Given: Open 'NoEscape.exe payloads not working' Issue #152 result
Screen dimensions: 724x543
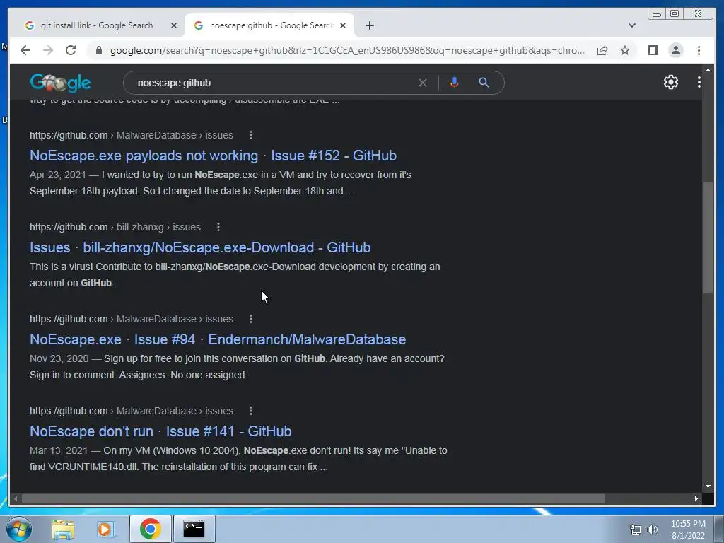Looking at the screenshot, I should click(213, 156).
